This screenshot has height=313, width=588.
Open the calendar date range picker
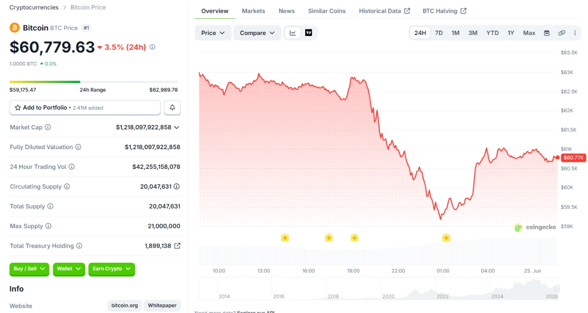(547, 33)
